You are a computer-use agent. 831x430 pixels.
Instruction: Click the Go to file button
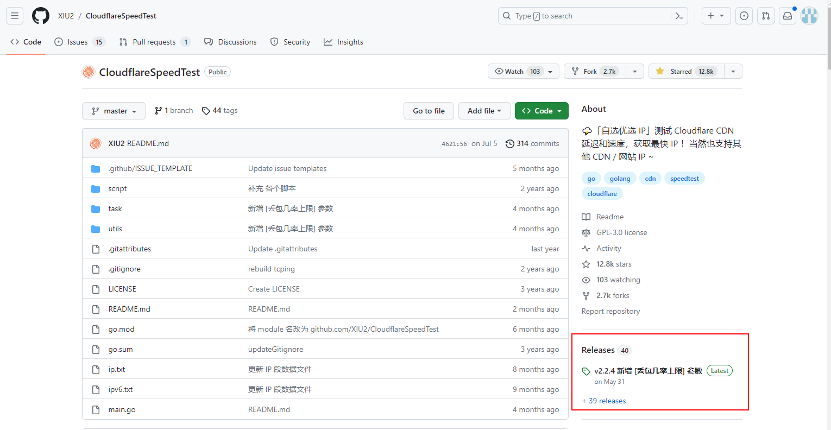click(x=429, y=111)
